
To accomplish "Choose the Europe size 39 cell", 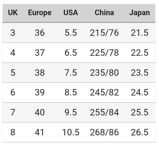I will click(x=40, y=92).
